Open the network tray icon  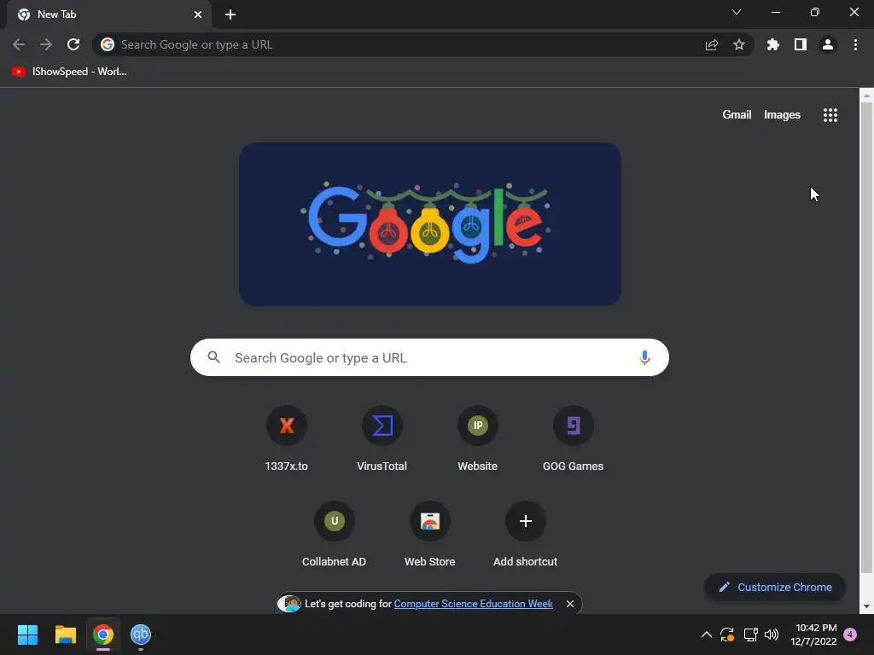click(x=751, y=635)
